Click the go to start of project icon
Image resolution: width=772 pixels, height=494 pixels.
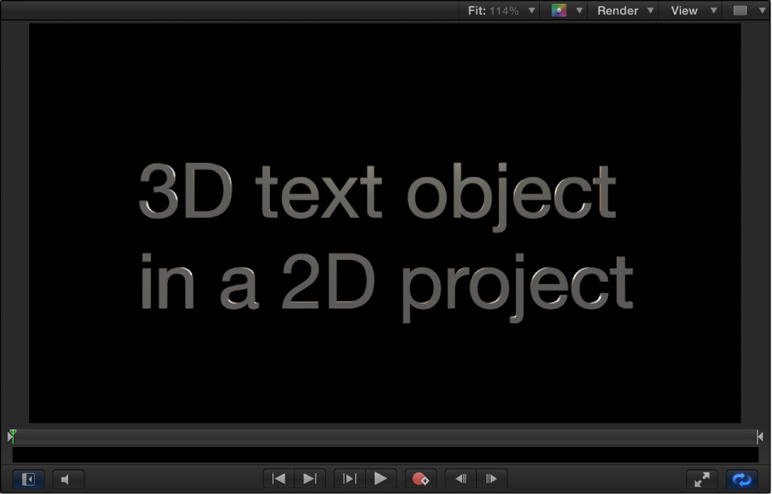[278, 479]
